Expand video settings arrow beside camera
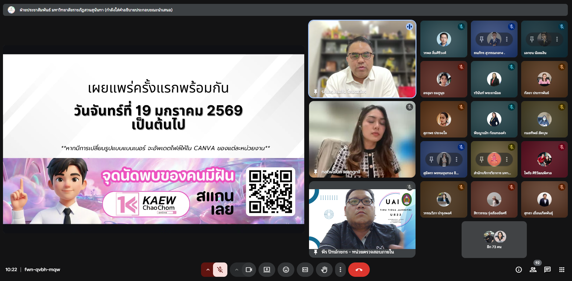Viewport: 572px width, 281px height. click(237, 270)
